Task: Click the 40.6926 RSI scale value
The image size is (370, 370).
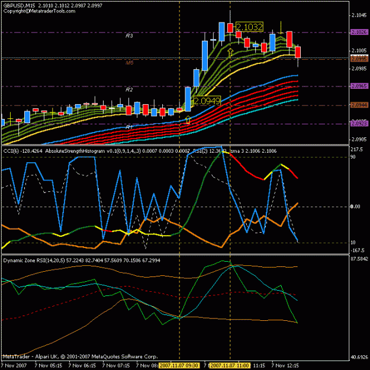Action: point(359,357)
